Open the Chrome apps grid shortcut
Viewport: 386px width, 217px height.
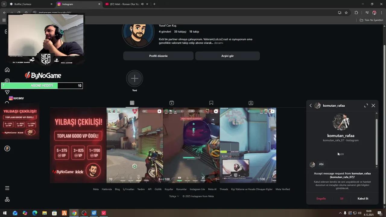tap(4, 20)
